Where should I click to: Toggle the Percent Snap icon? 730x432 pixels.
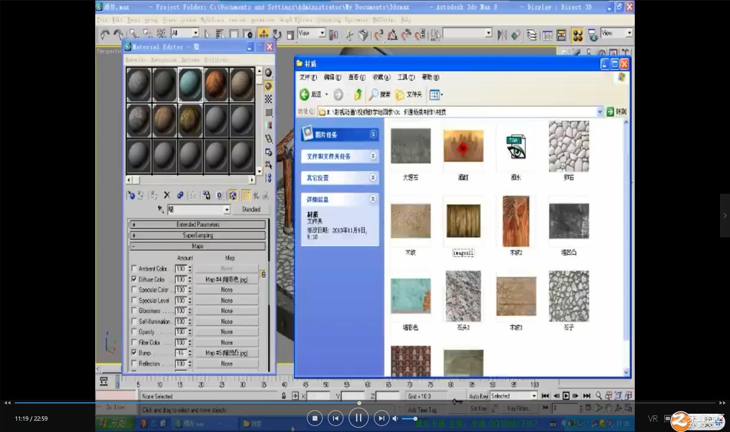click(x=406, y=34)
